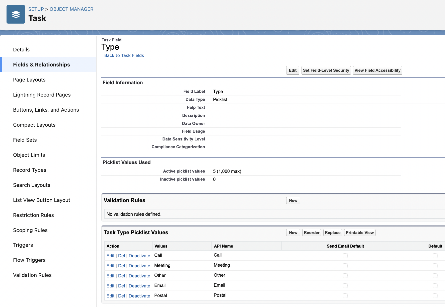
Task: Click View Field Accessibility button
Action: [x=377, y=70]
